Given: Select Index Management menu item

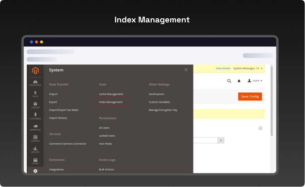Looking at the screenshot, I should pyautogui.click(x=111, y=102).
